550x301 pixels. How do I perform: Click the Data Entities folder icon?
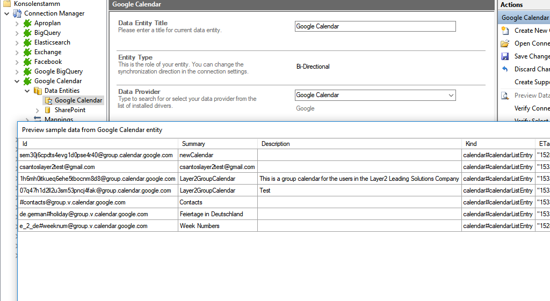38,91
